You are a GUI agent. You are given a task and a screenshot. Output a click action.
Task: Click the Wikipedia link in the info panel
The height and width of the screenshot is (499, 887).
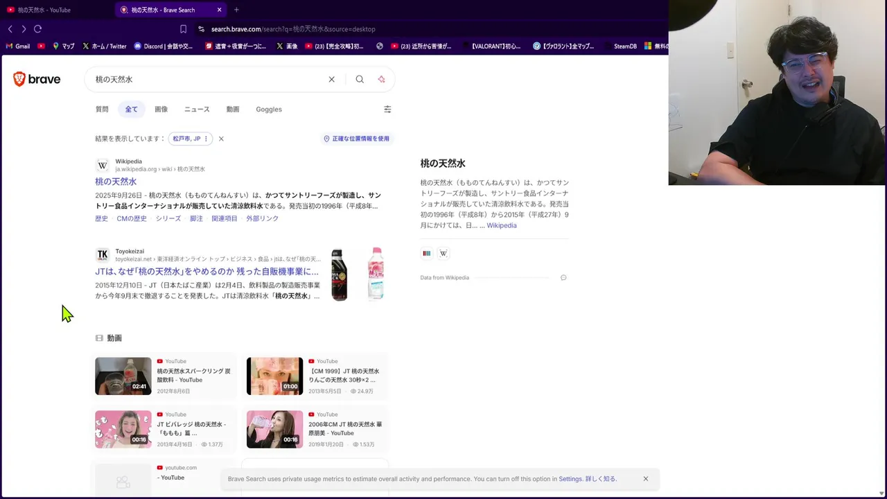[502, 225]
